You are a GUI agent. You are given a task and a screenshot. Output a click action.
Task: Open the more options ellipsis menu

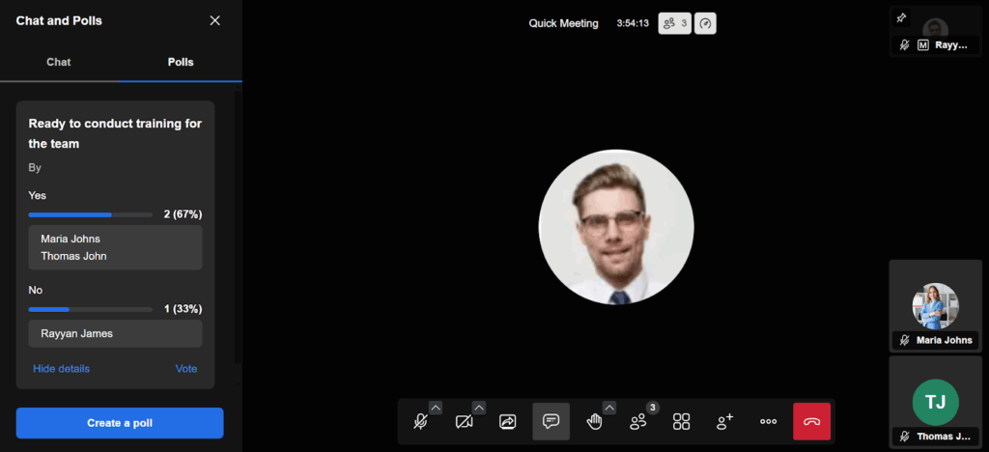(769, 422)
